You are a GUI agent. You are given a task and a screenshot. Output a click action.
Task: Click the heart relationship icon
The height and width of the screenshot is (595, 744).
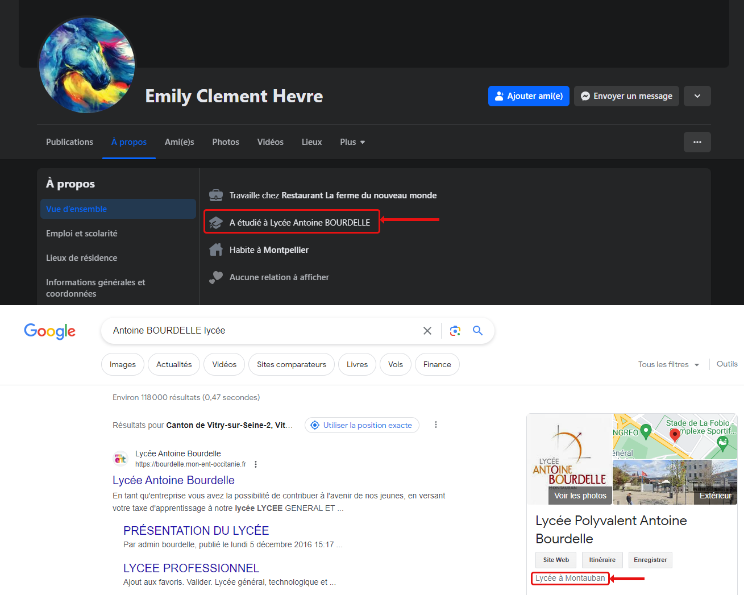click(216, 277)
